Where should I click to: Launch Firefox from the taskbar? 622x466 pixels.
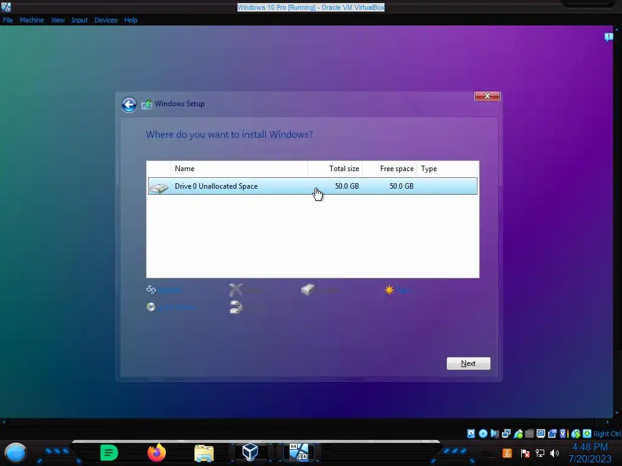coord(157,453)
